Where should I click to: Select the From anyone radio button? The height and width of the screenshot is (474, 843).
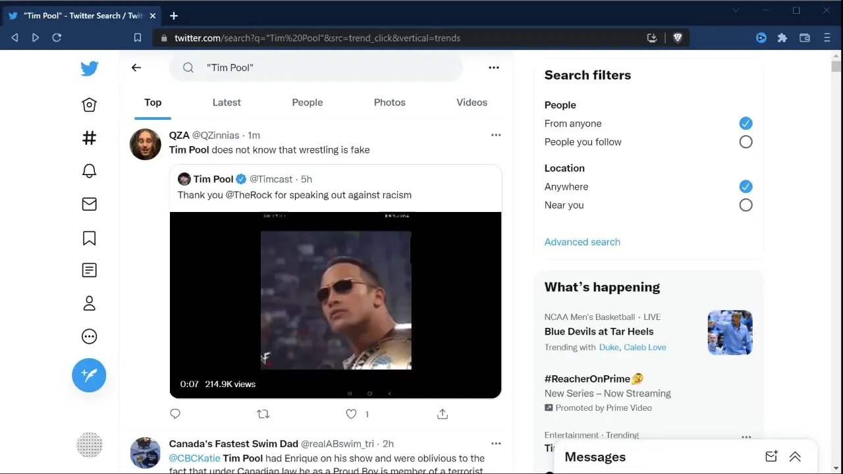746,123
